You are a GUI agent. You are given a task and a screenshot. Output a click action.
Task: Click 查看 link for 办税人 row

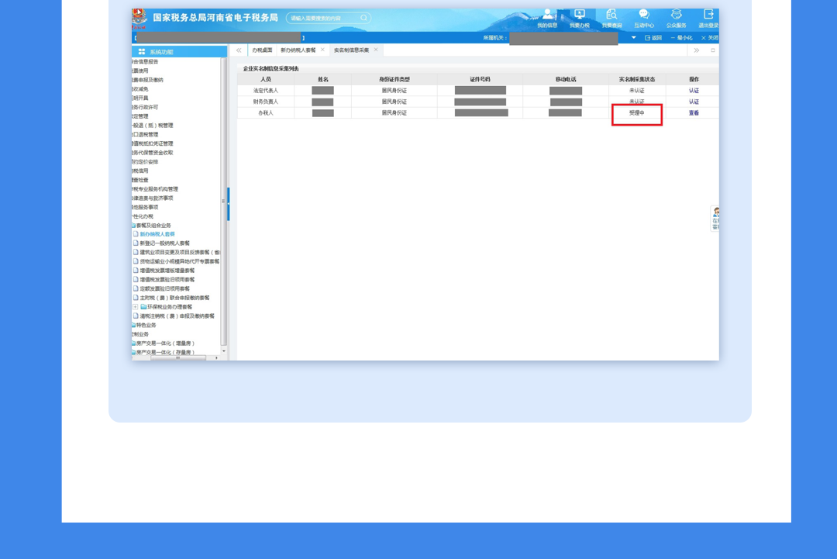(694, 113)
